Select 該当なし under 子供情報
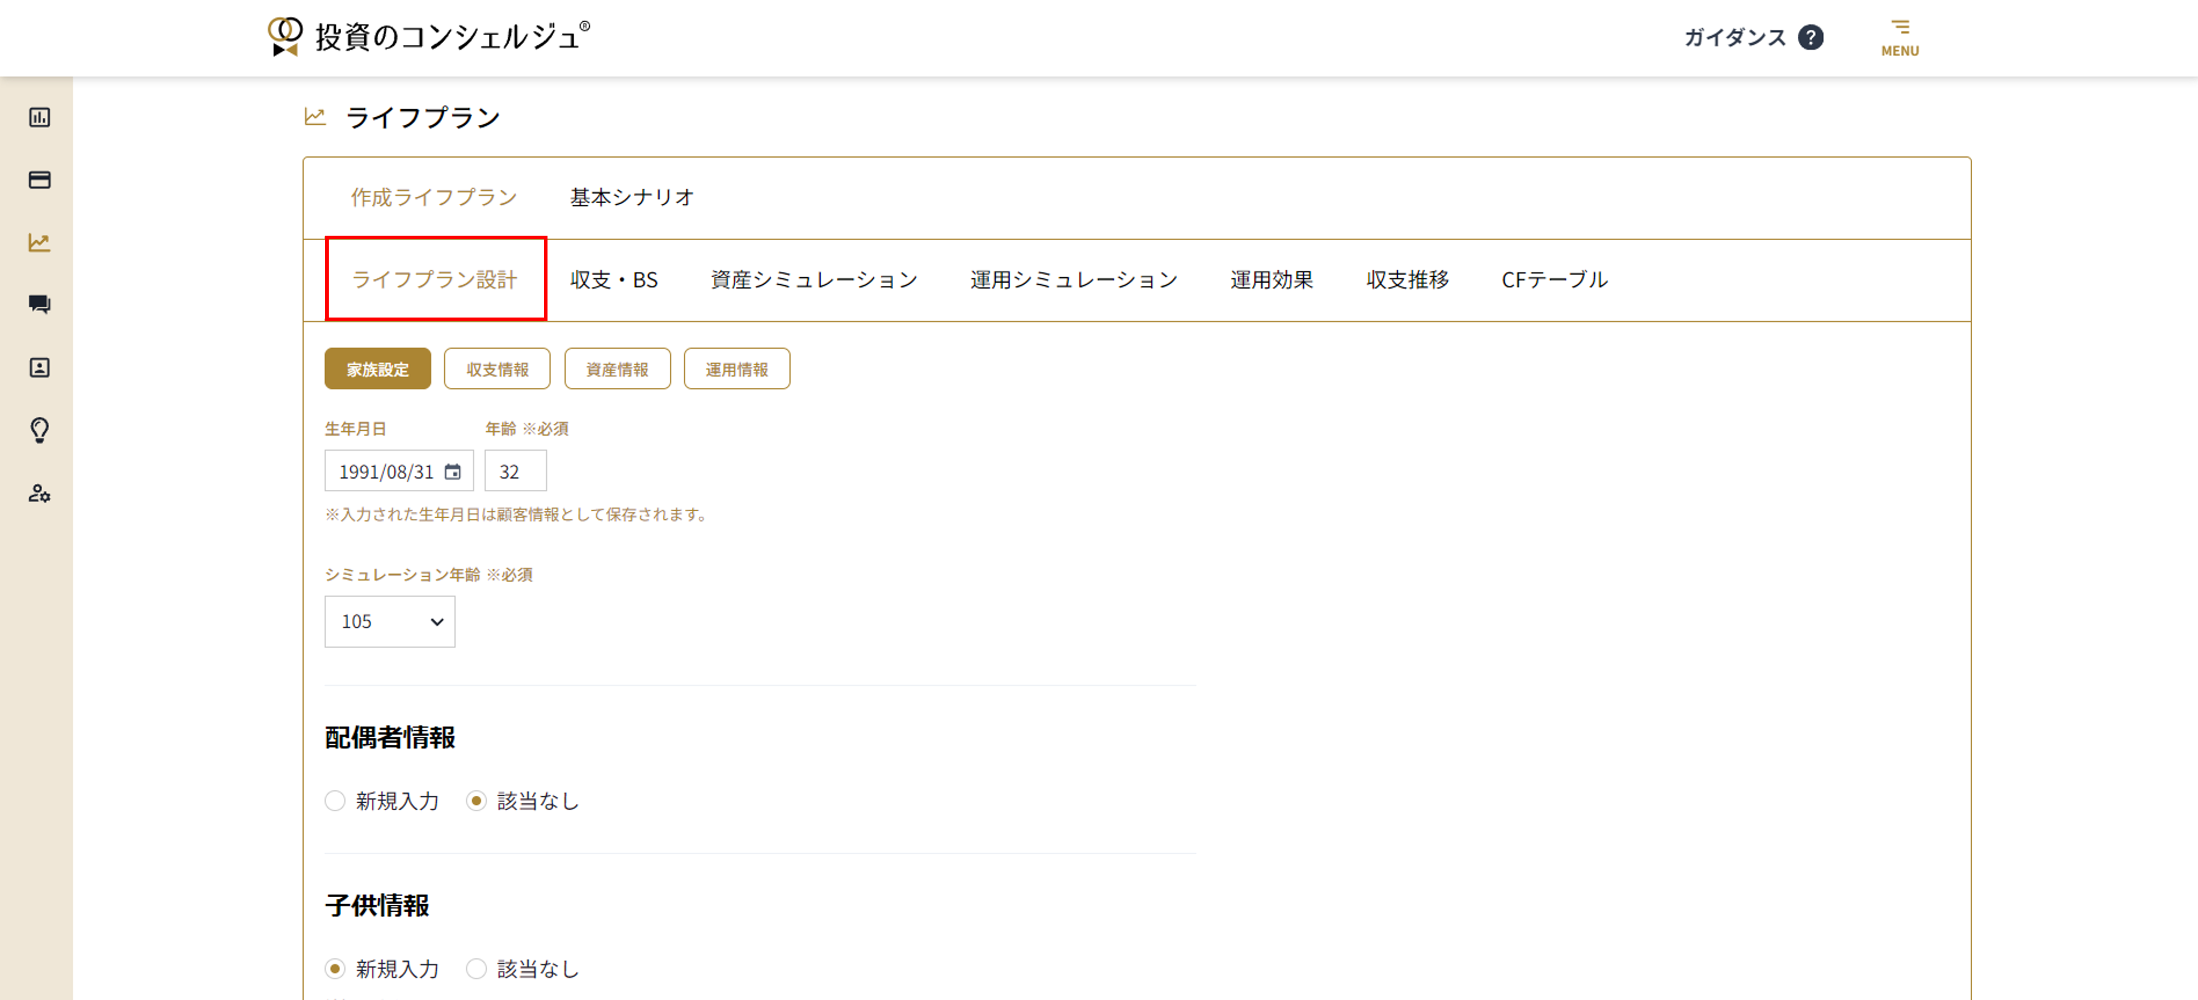 pos(476,969)
